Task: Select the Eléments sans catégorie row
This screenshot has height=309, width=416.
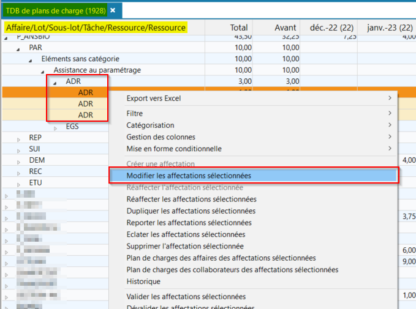Action: [x=80, y=59]
